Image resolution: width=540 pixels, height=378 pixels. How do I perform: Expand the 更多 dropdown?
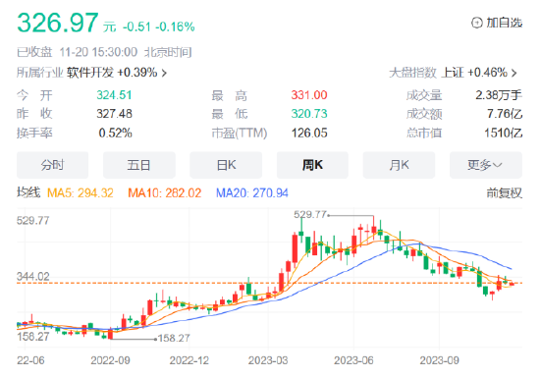click(x=486, y=165)
